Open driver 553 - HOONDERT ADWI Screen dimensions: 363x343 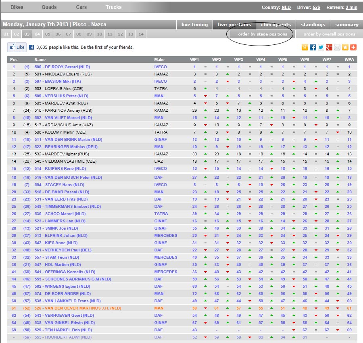(x=63, y=337)
